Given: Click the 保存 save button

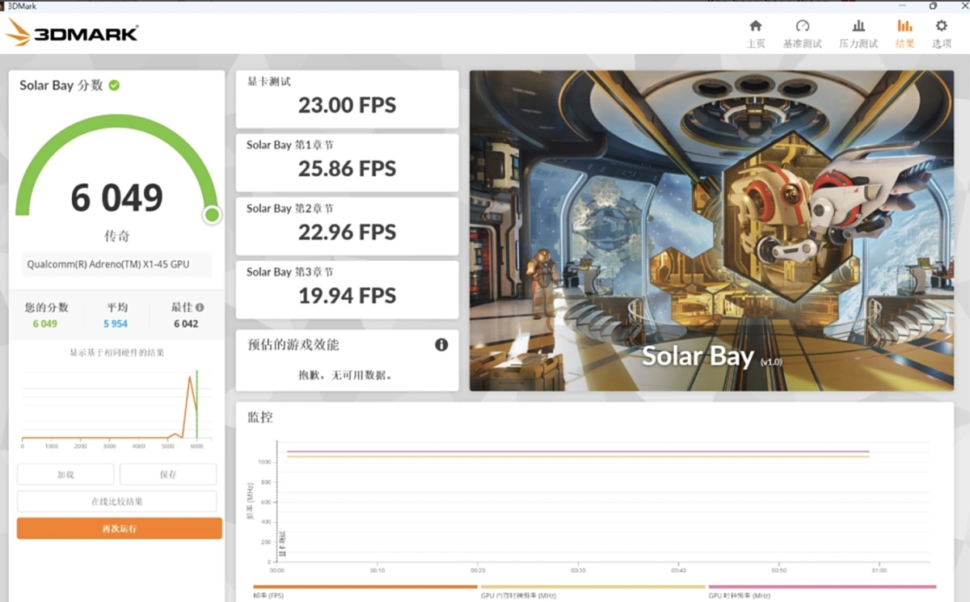Looking at the screenshot, I should [168, 474].
